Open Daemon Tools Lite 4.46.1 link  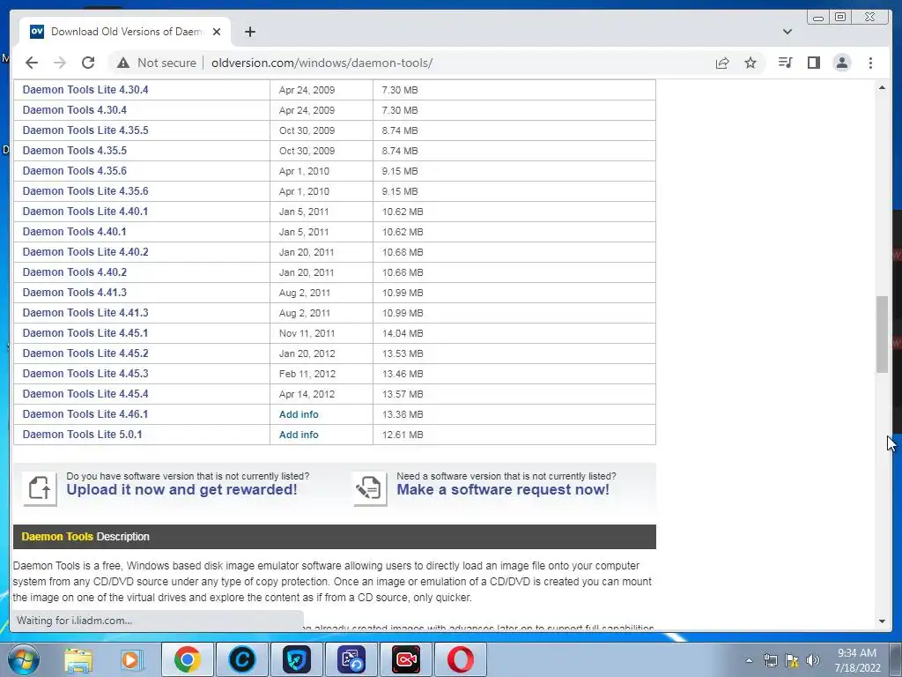coord(85,414)
